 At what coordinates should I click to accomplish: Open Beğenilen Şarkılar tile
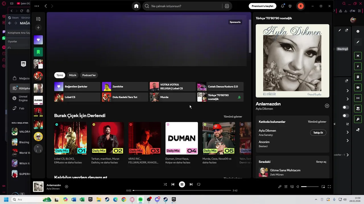(77, 86)
